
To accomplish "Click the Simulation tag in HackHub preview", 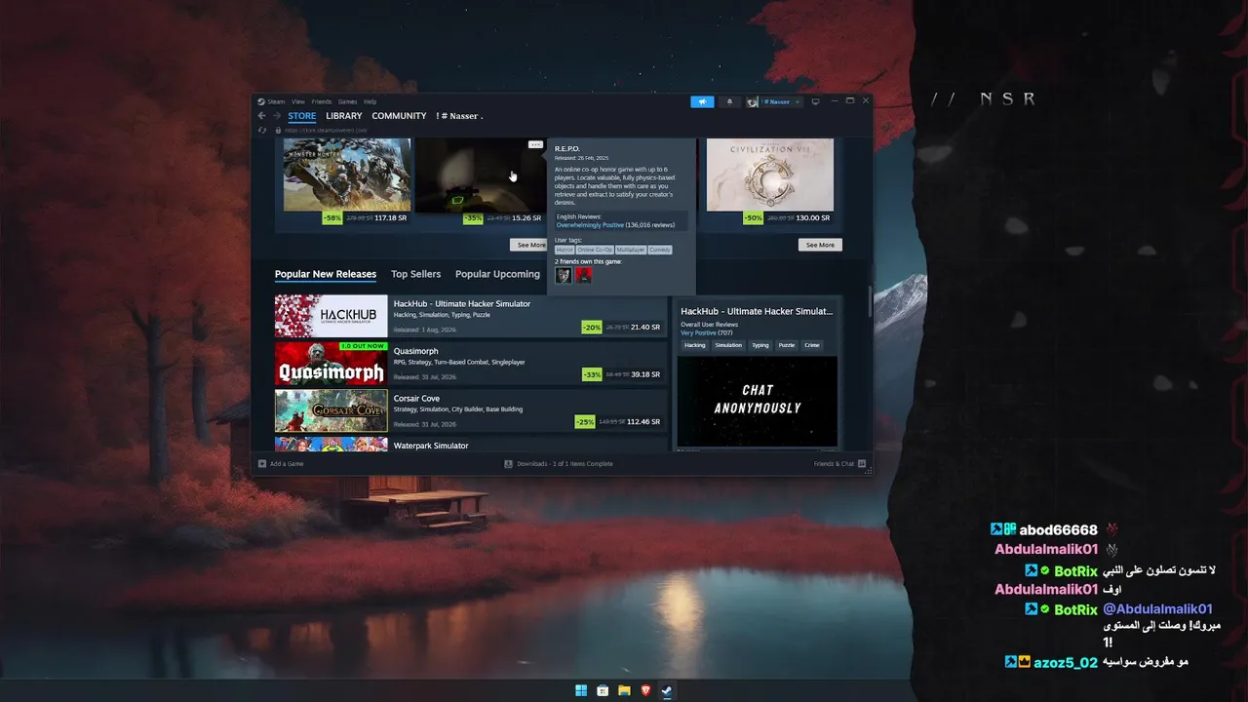I will coord(728,345).
